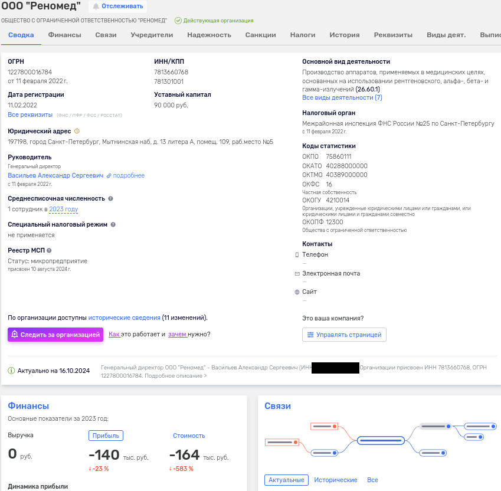Click the КПП value 781301001
Viewport: 501px width, 491px height.
click(x=169, y=81)
